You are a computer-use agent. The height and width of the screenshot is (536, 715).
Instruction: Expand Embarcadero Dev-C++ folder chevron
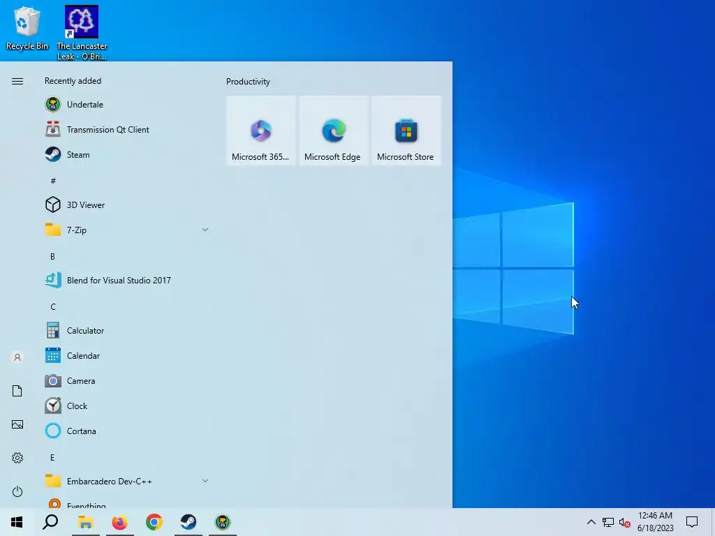(205, 481)
